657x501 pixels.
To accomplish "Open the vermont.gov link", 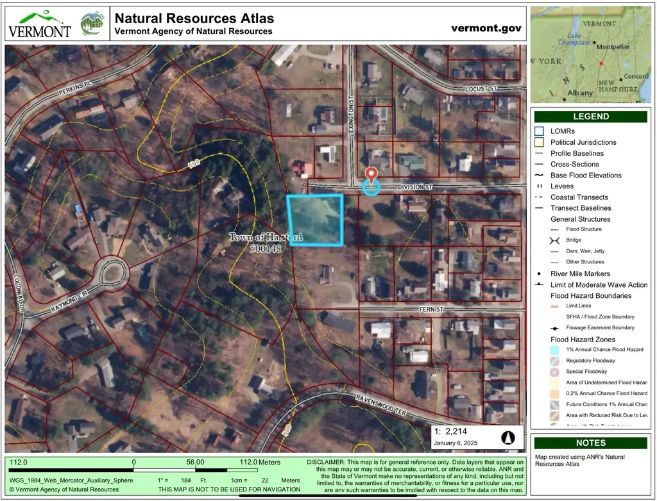I will pyautogui.click(x=486, y=28).
